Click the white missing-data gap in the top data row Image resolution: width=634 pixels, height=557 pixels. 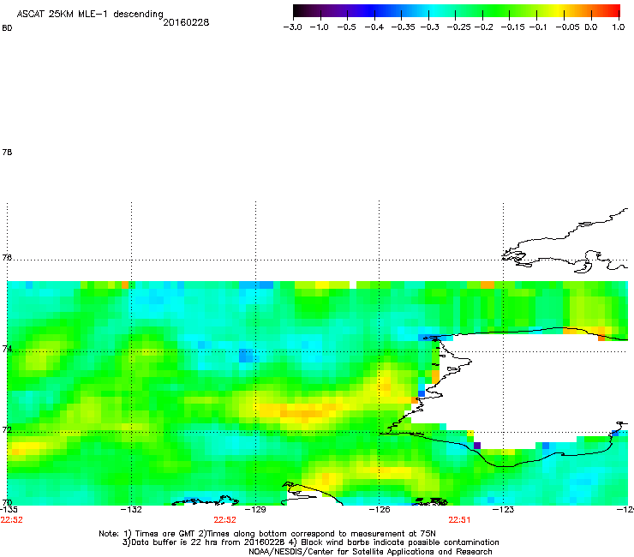pos(353,284)
